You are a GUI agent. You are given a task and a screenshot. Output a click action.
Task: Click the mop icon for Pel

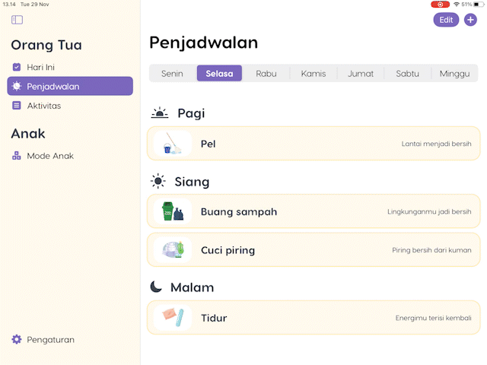pos(172,144)
